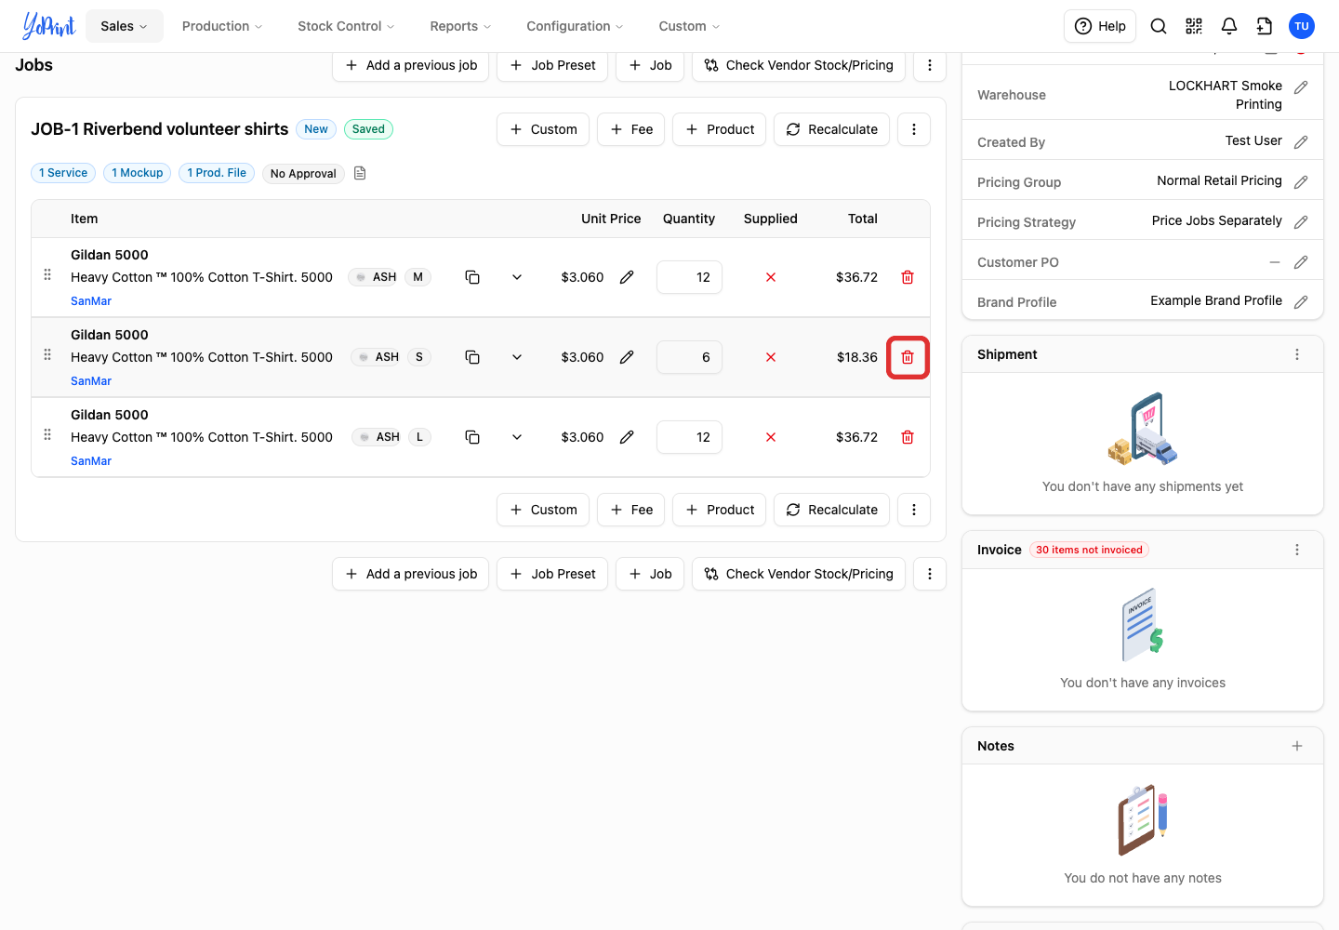The height and width of the screenshot is (930, 1339).
Task: Open the 1 Mockup tag
Action: (x=138, y=173)
